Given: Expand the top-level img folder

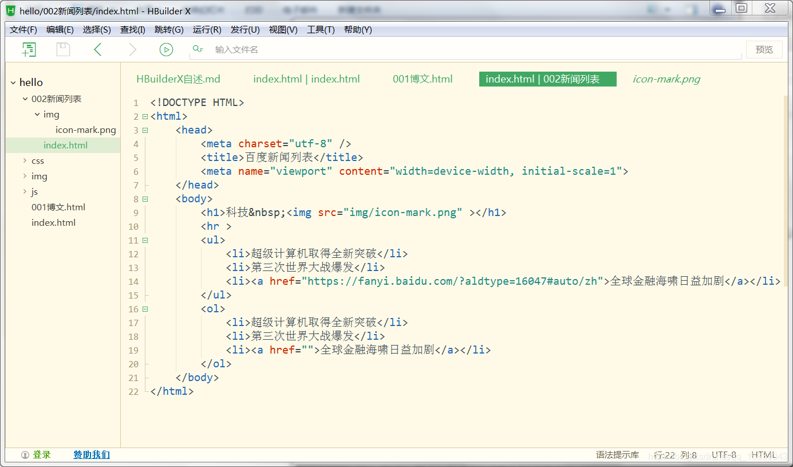Looking at the screenshot, I should pyautogui.click(x=25, y=176).
